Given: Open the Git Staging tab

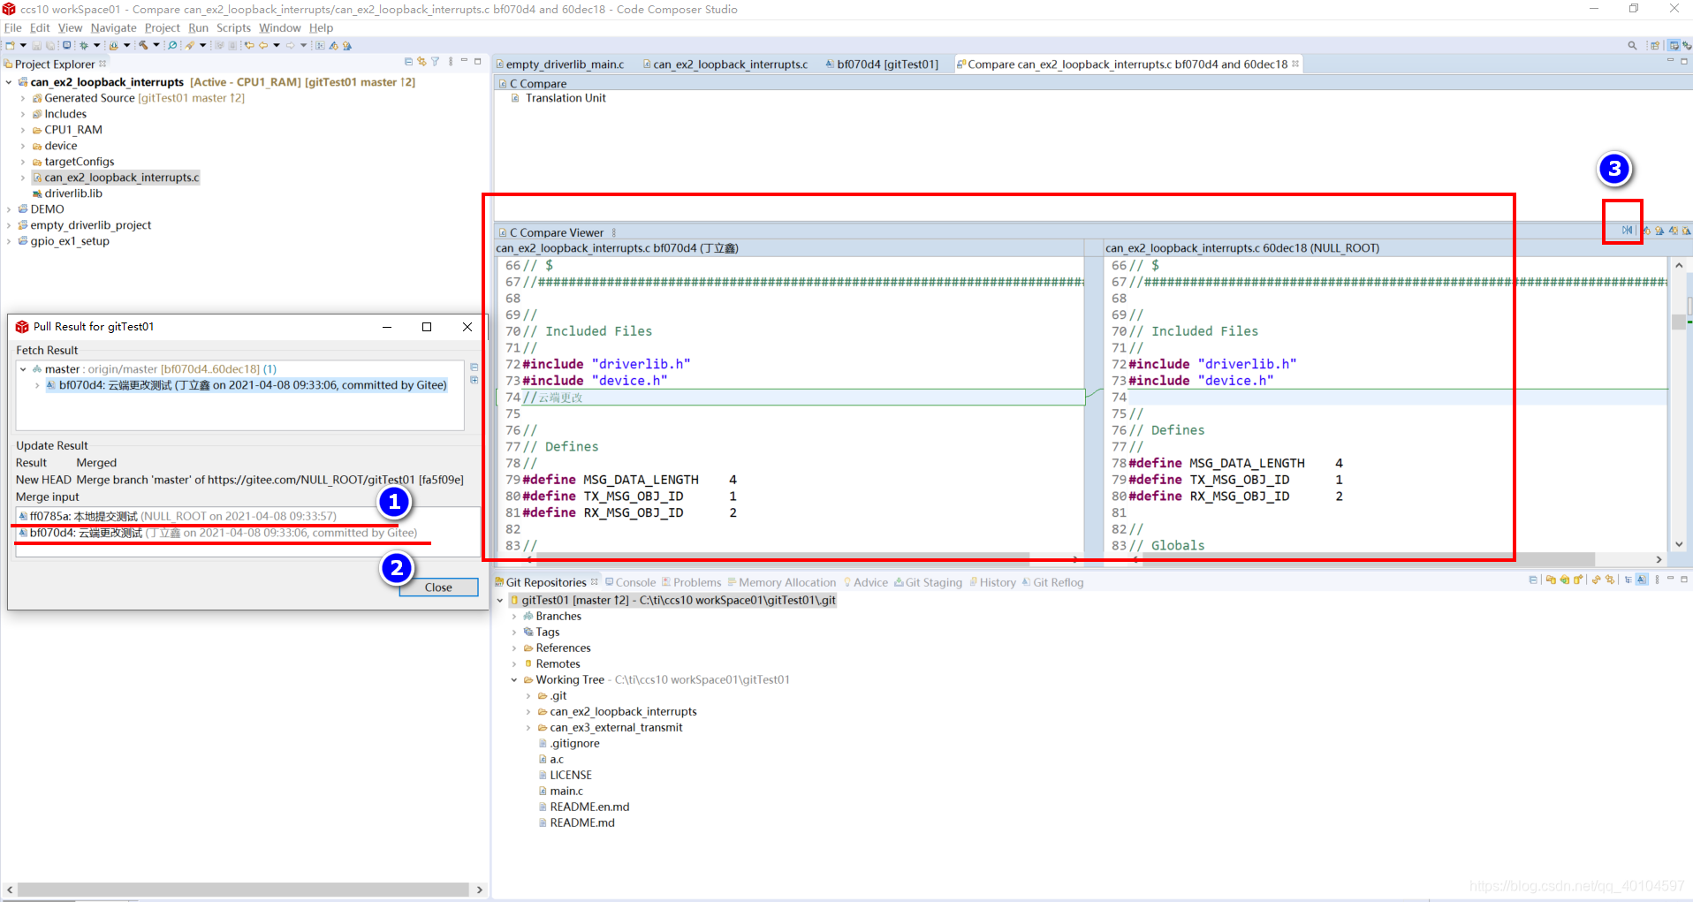Looking at the screenshot, I should tap(928, 582).
